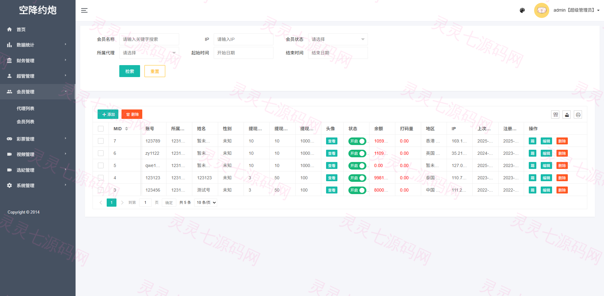
Task: Open 会员列表 in the sidebar
Action: click(x=25, y=122)
